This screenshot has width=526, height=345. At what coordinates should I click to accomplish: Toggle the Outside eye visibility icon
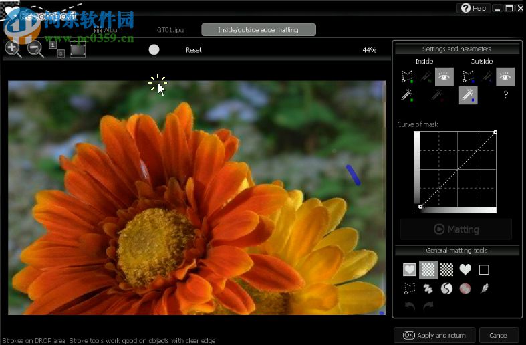click(505, 77)
